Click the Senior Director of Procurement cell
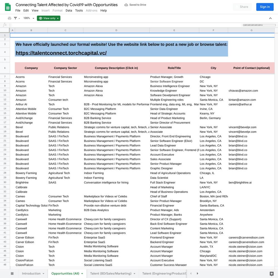 click(x=174, y=123)
